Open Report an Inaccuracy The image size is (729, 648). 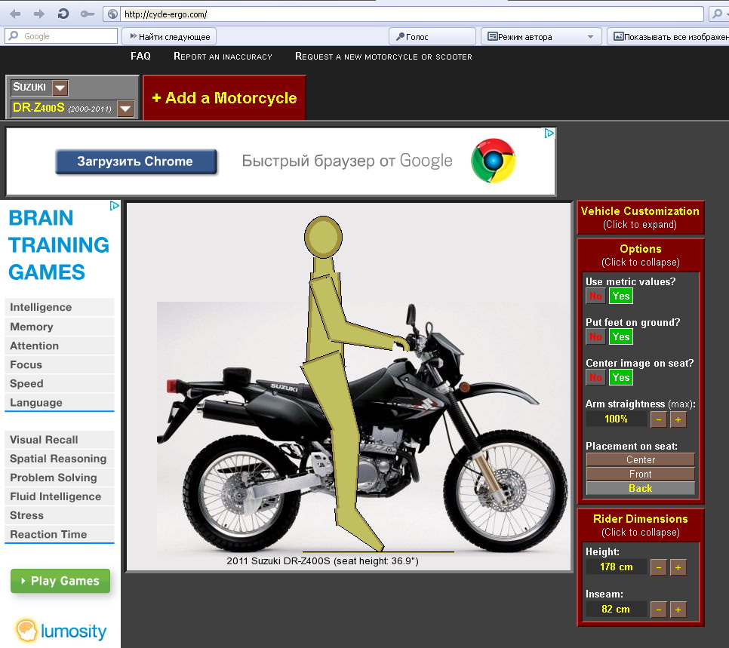tap(223, 57)
